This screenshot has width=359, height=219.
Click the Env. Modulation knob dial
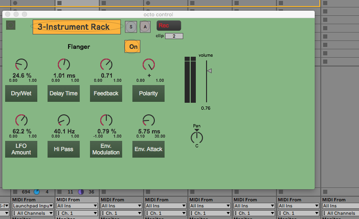click(x=106, y=120)
